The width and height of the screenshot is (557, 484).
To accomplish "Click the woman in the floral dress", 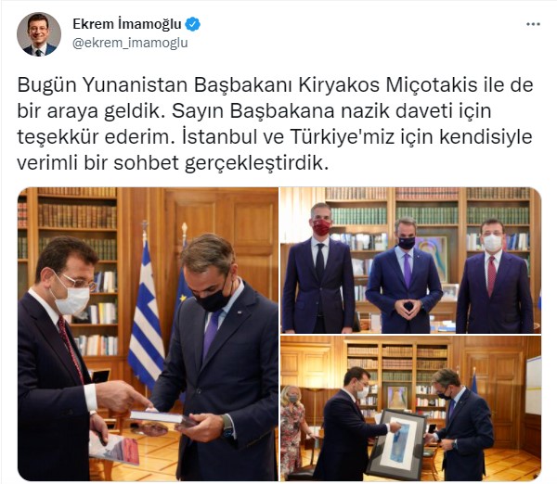I will click(x=292, y=431).
